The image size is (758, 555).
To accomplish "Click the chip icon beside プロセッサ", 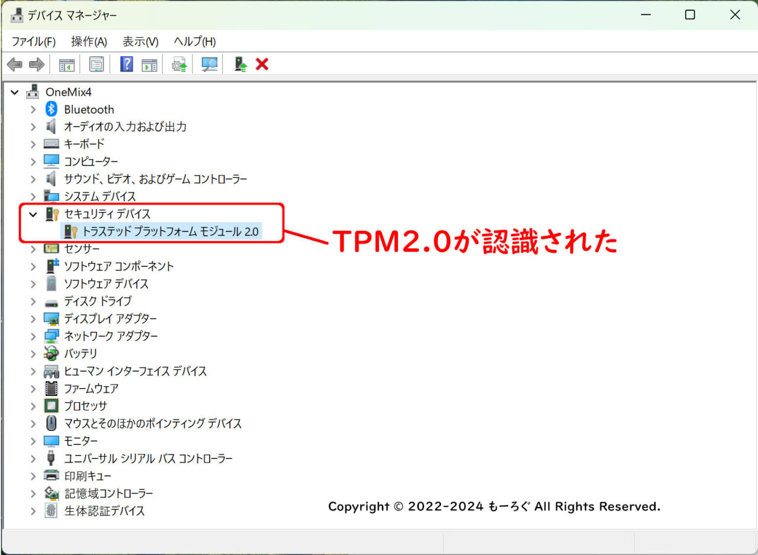I will 52,406.
